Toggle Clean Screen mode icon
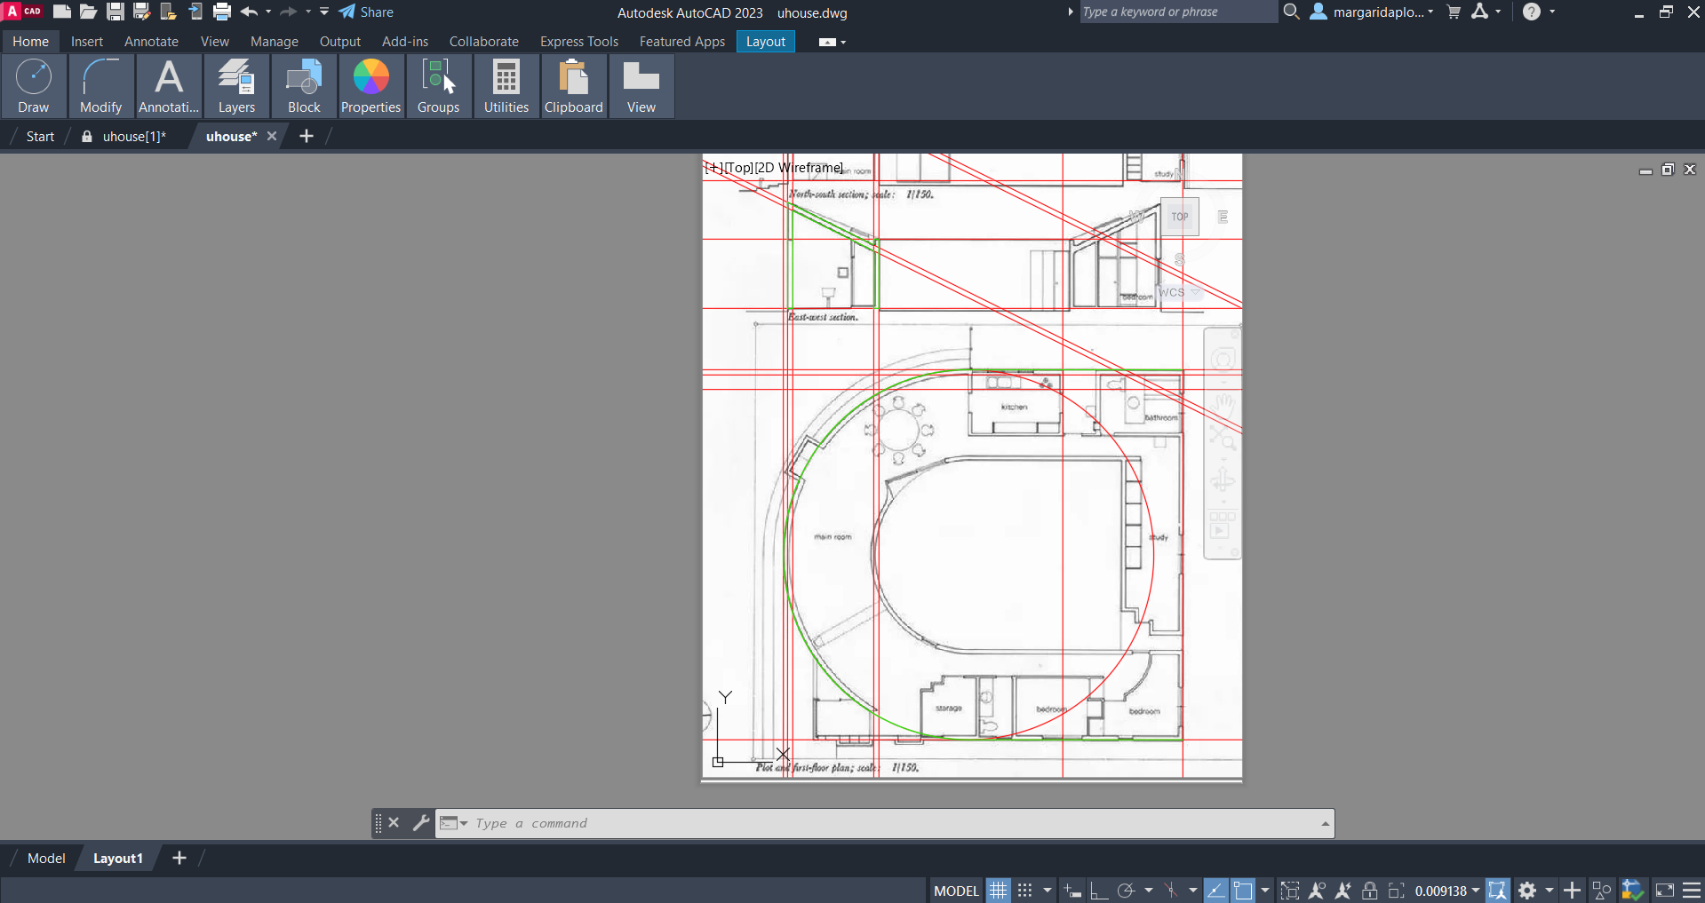The image size is (1705, 903). tap(1665, 891)
